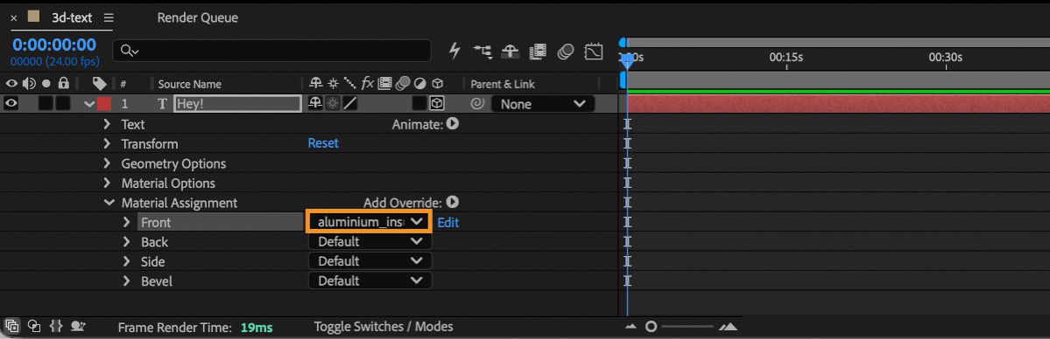Viewport: 1050px width, 339px height.
Task: Click the Shy column header icon
Action: tap(315, 84)
